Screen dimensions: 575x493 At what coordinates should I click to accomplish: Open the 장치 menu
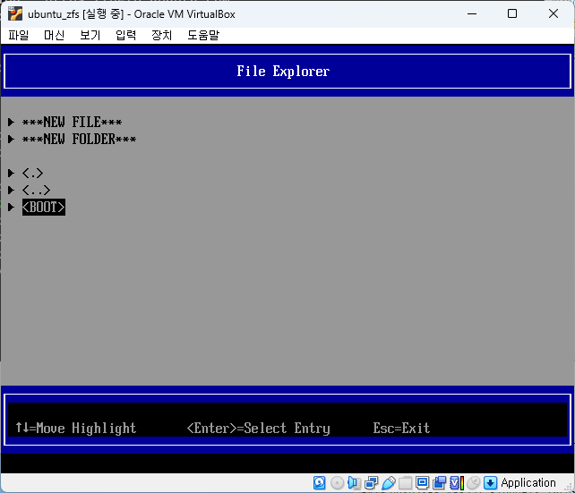(161, 35)
